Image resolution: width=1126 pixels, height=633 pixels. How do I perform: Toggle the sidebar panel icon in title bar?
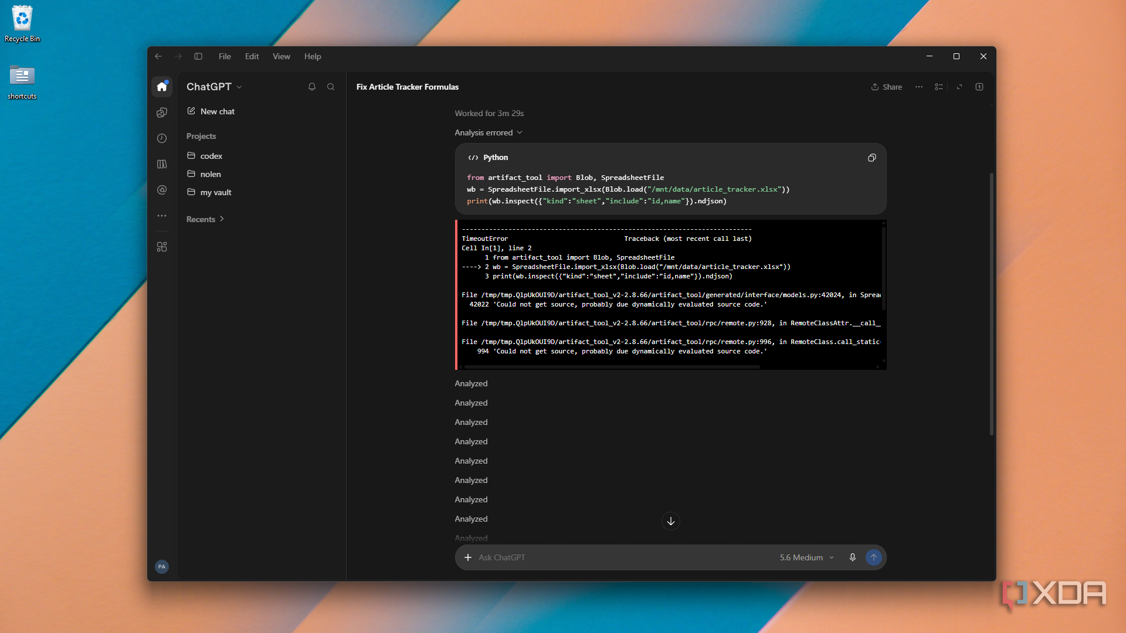coord(198,56)
